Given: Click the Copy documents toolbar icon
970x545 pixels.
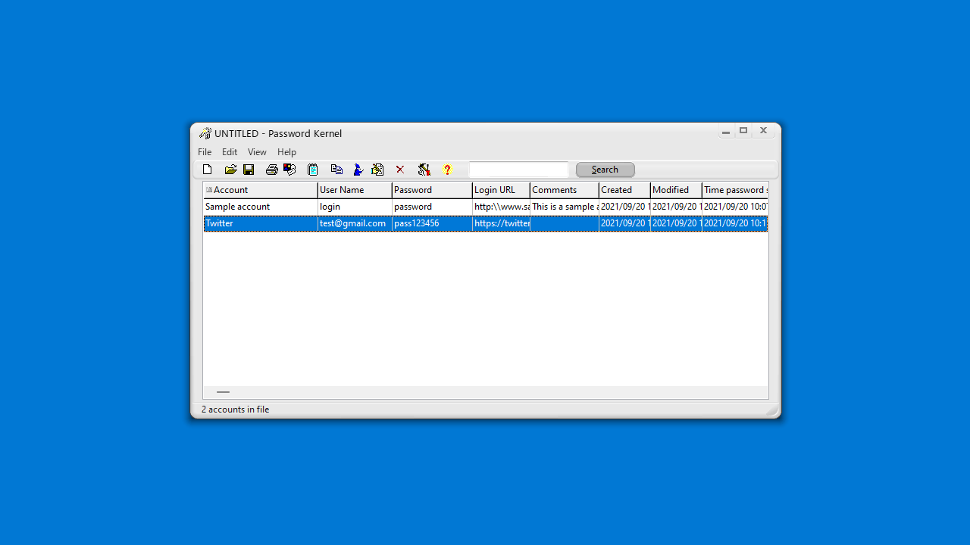Looking at the screenshot, I should [336, 170].
